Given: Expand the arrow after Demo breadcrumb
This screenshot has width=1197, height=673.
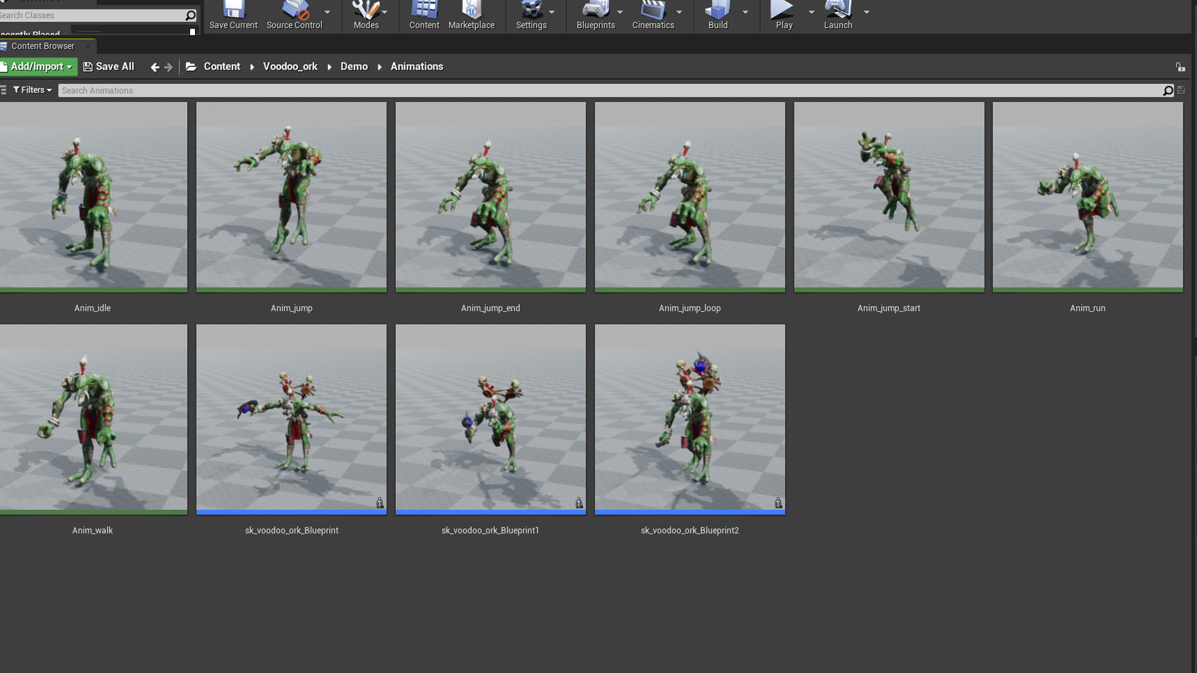Looking at the screenshot, I should tap(379, 67).
